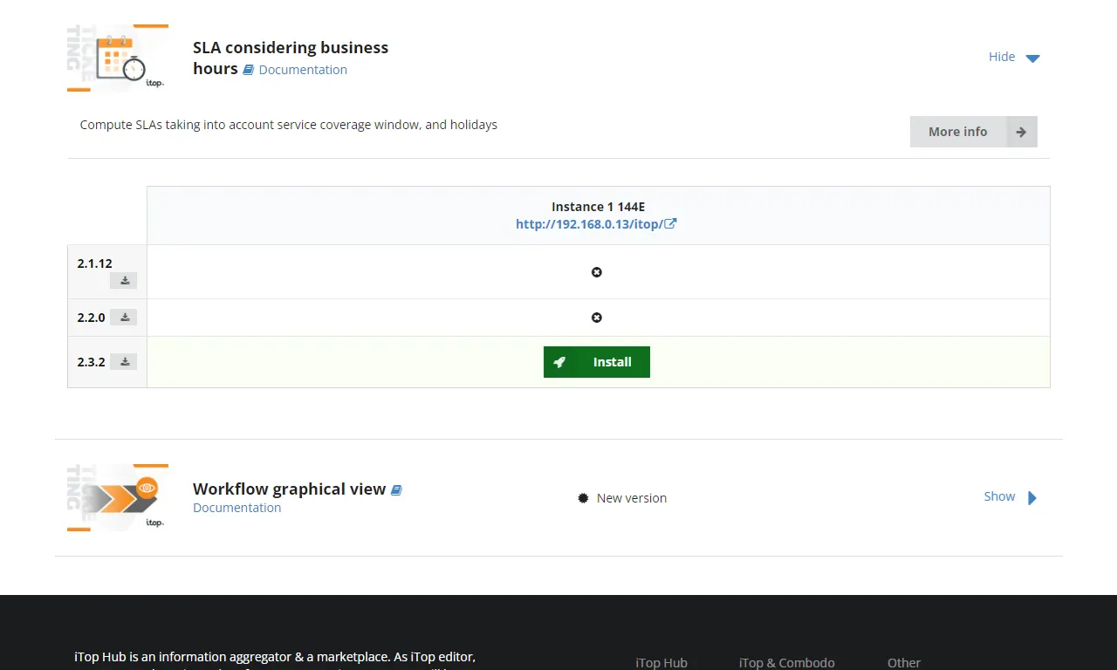Expand Workflow graphical view with Show
The height and width of the screenshot is (670, 1117).
click(1011, 496)
